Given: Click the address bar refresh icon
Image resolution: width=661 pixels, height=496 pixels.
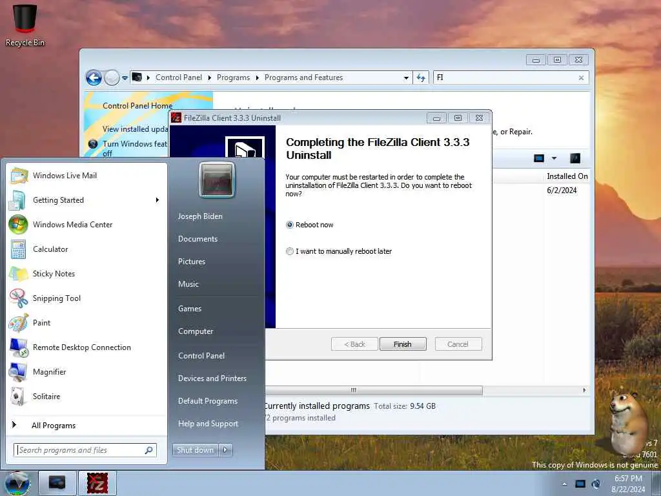Looking at the screenshot, I should [421, 77].
